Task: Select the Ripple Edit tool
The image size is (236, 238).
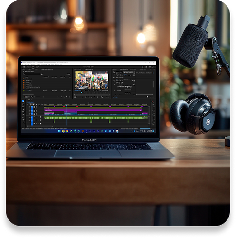Action: click(23, 107)
